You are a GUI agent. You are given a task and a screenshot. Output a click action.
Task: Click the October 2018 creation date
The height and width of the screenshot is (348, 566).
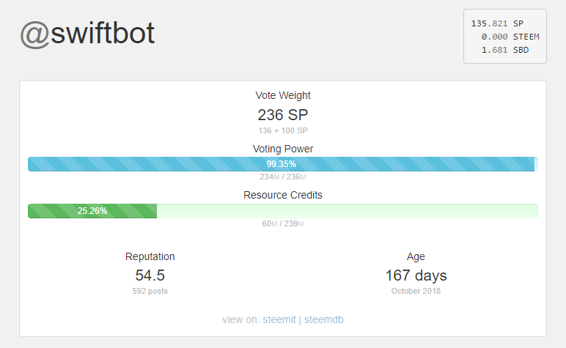(416, 291)
